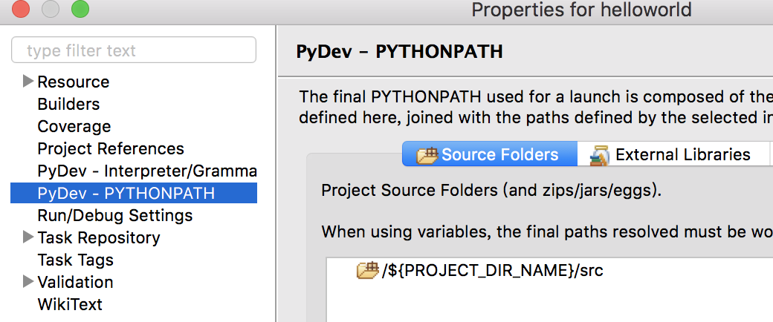Click the red close window button
773x322 pixels.
tap(22, 10)
